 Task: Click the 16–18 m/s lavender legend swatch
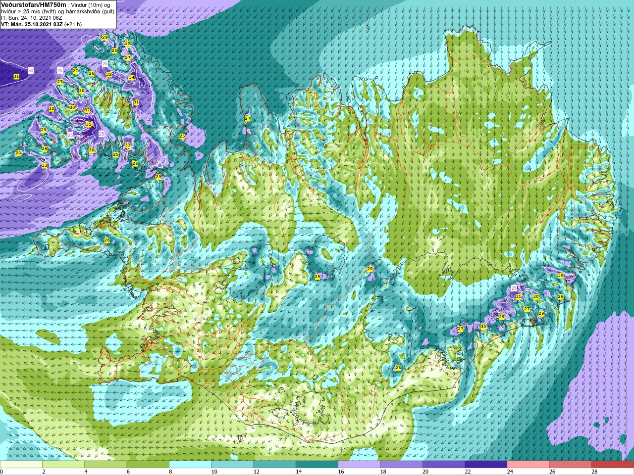tap(359, 465)
